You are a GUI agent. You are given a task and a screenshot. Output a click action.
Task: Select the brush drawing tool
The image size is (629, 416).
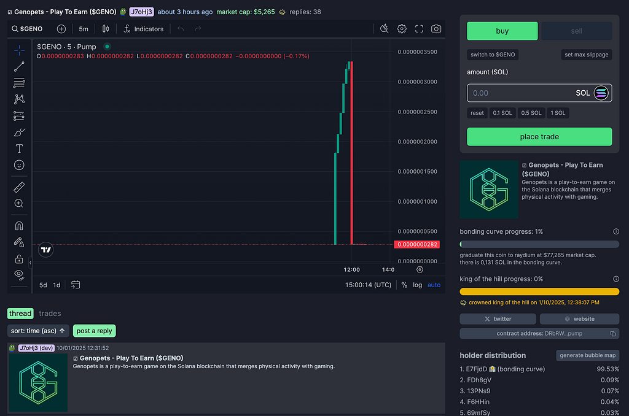19,133
